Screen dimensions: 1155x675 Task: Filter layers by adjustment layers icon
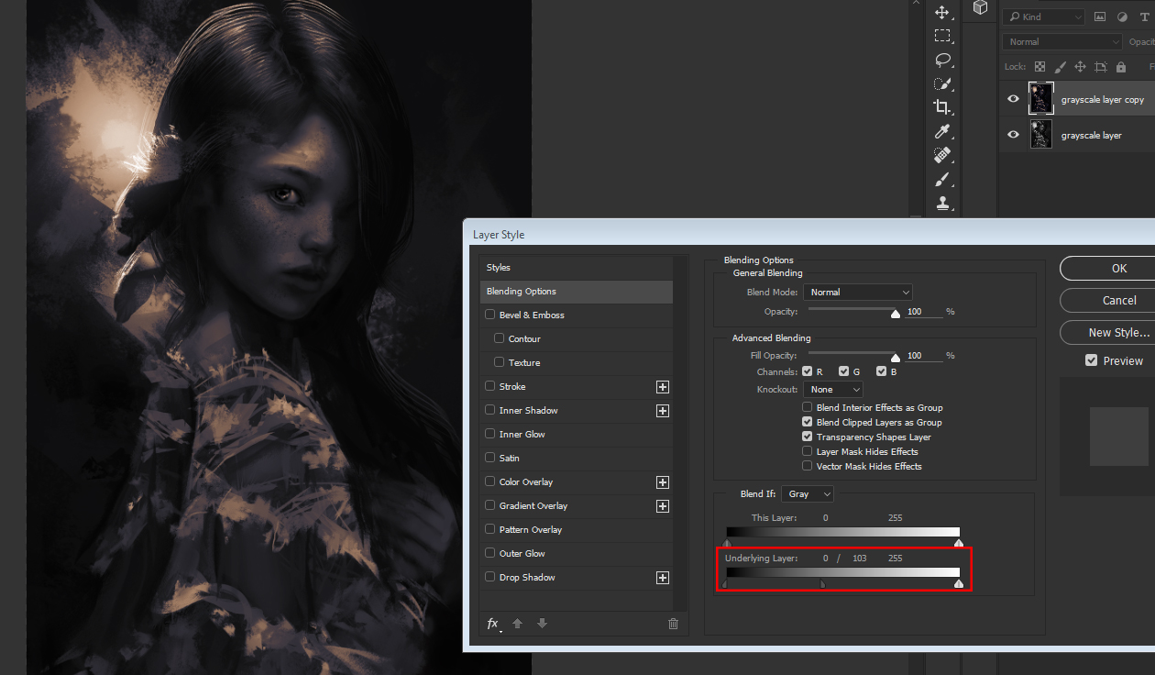[1123, 17]
